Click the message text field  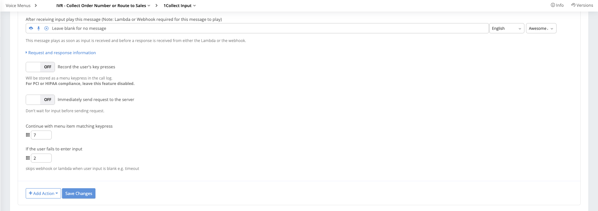257,28
